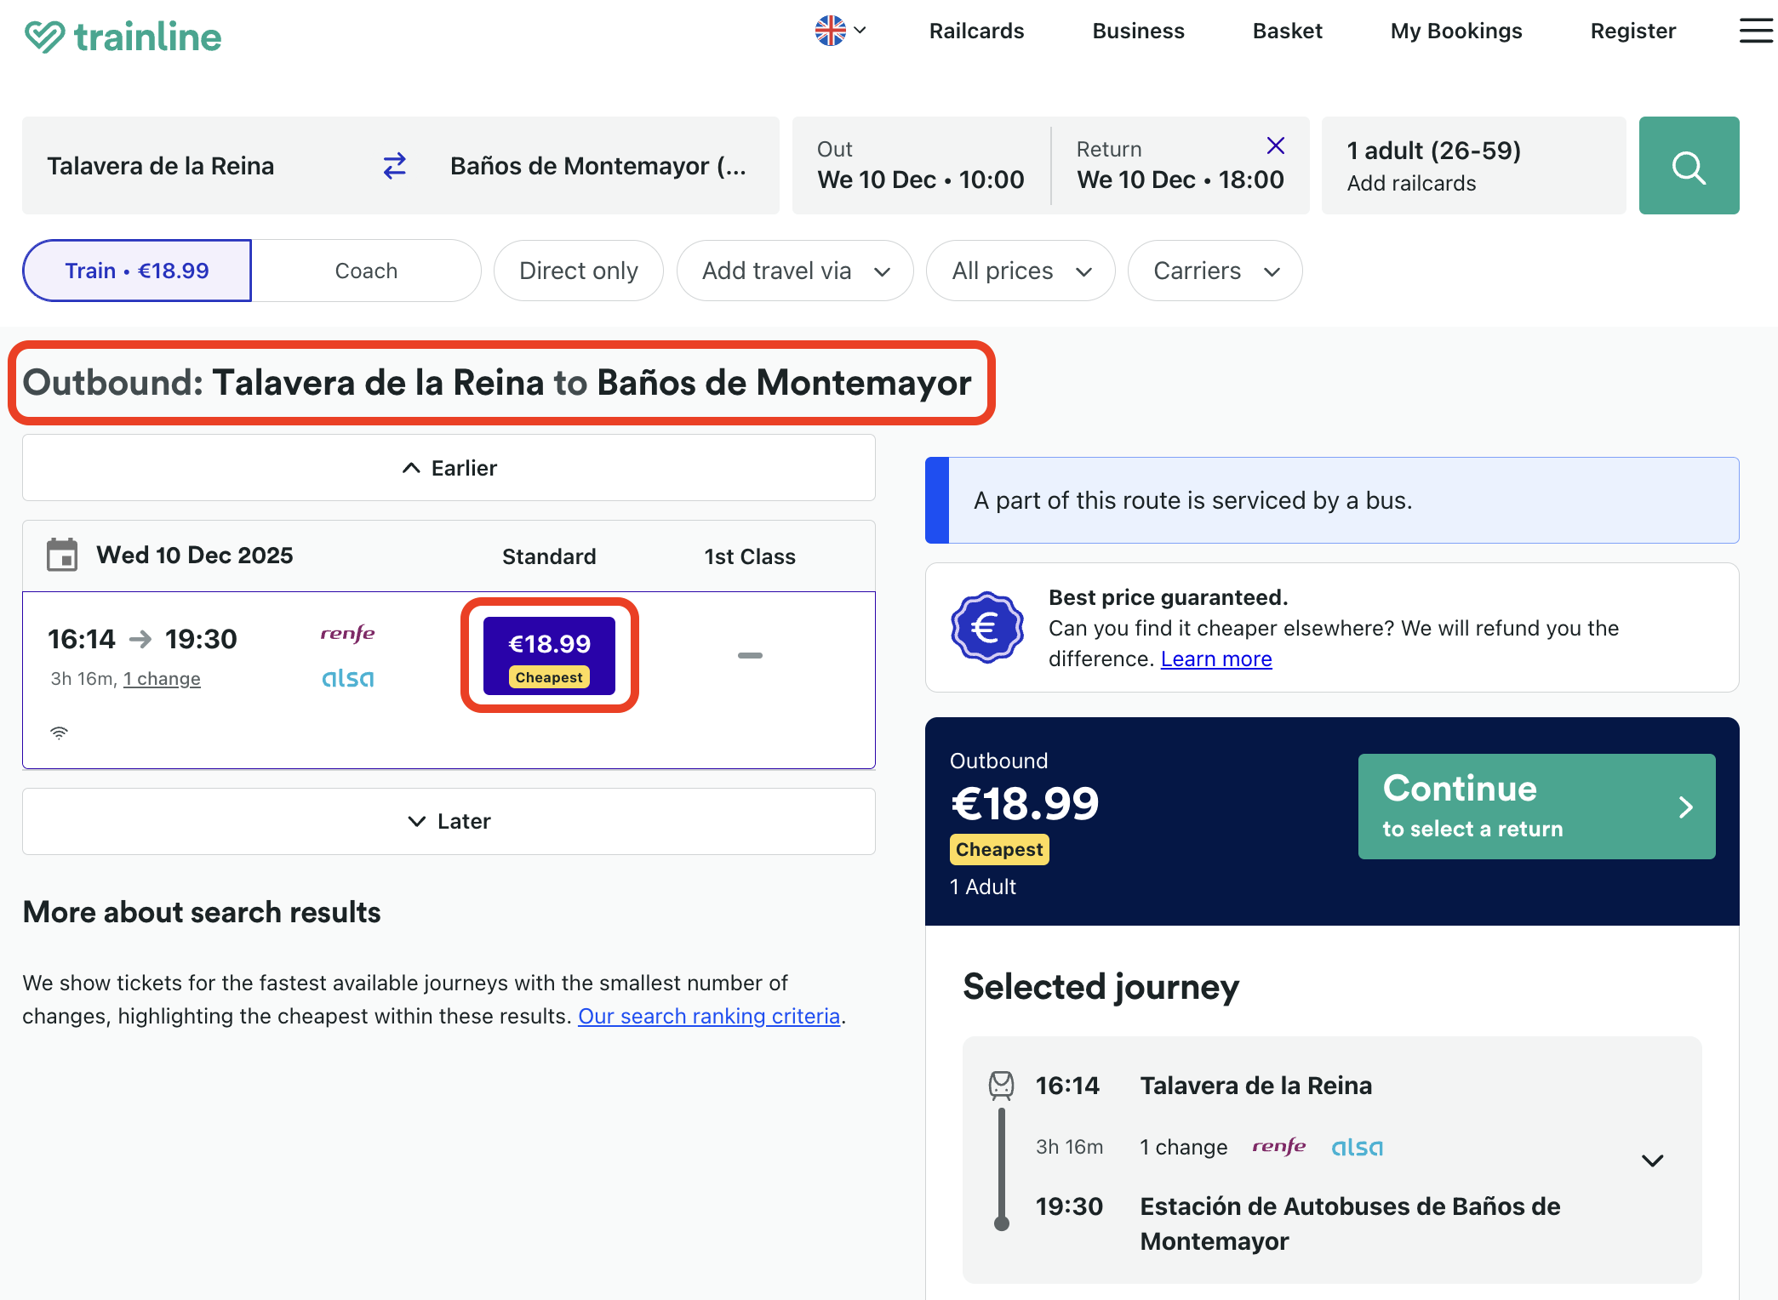Open the hamburger menu icon

click(1756, 31)
